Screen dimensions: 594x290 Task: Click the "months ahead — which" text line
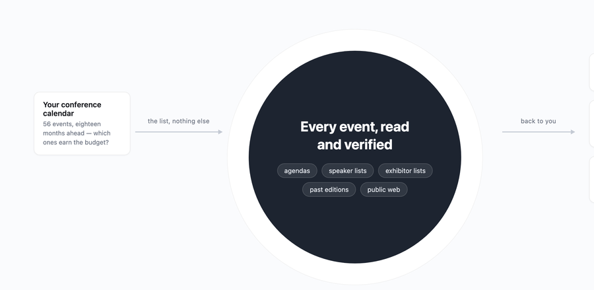pos(77,133)
